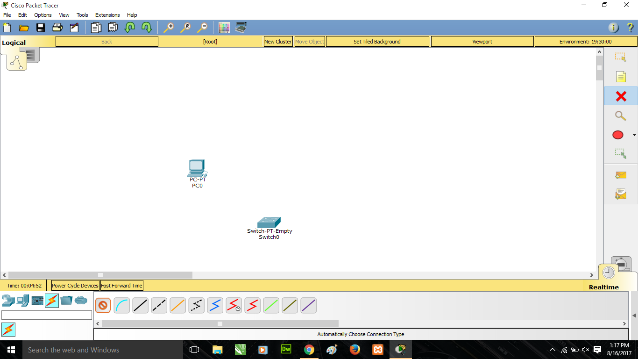Open the Connections device category

pyautogui.click(x=52, y=301)
